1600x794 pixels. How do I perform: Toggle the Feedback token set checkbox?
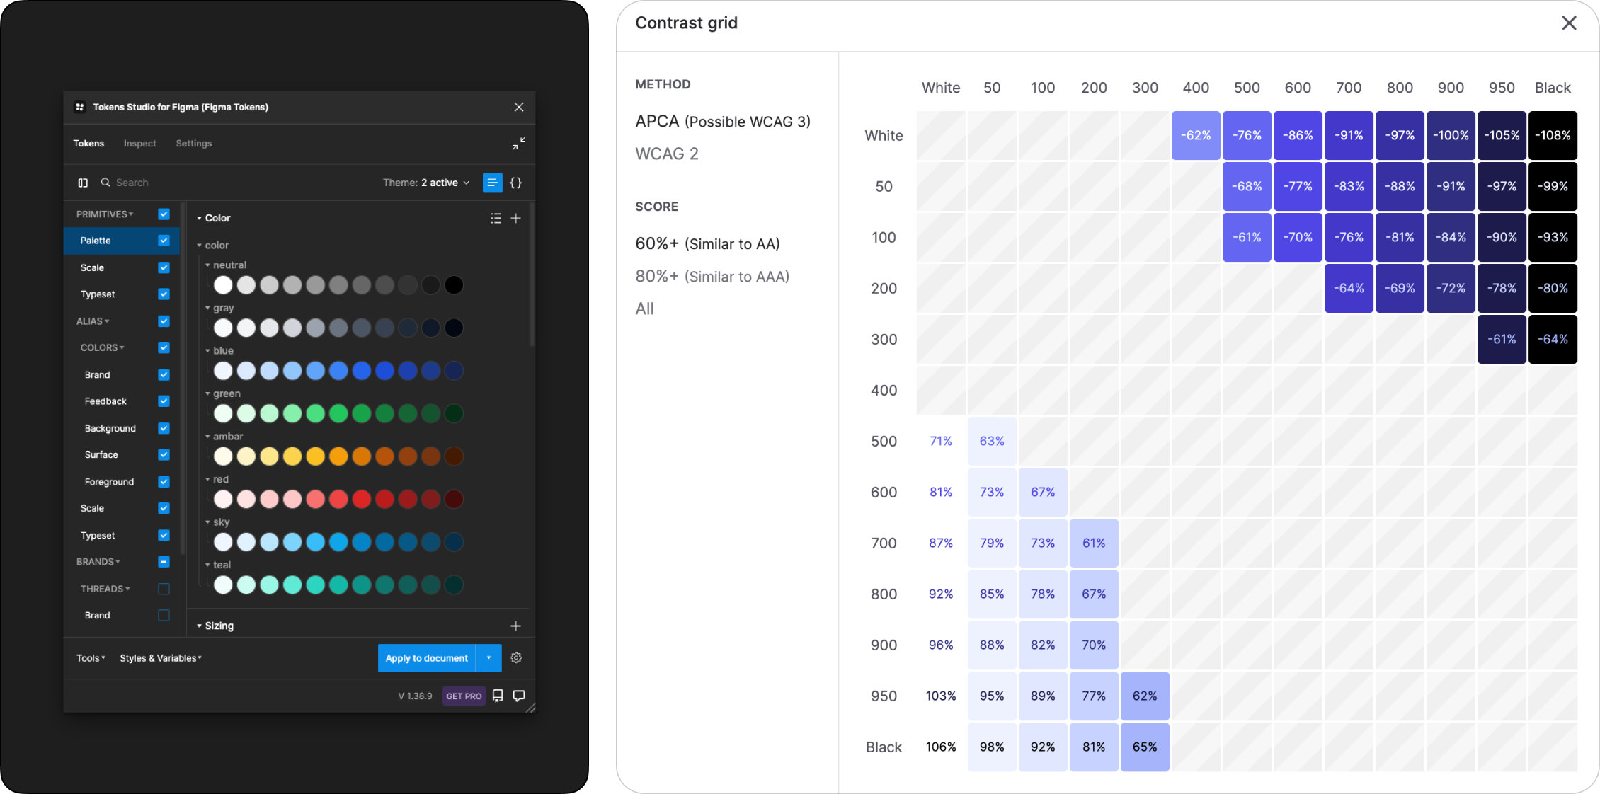(x=164, y=401)
